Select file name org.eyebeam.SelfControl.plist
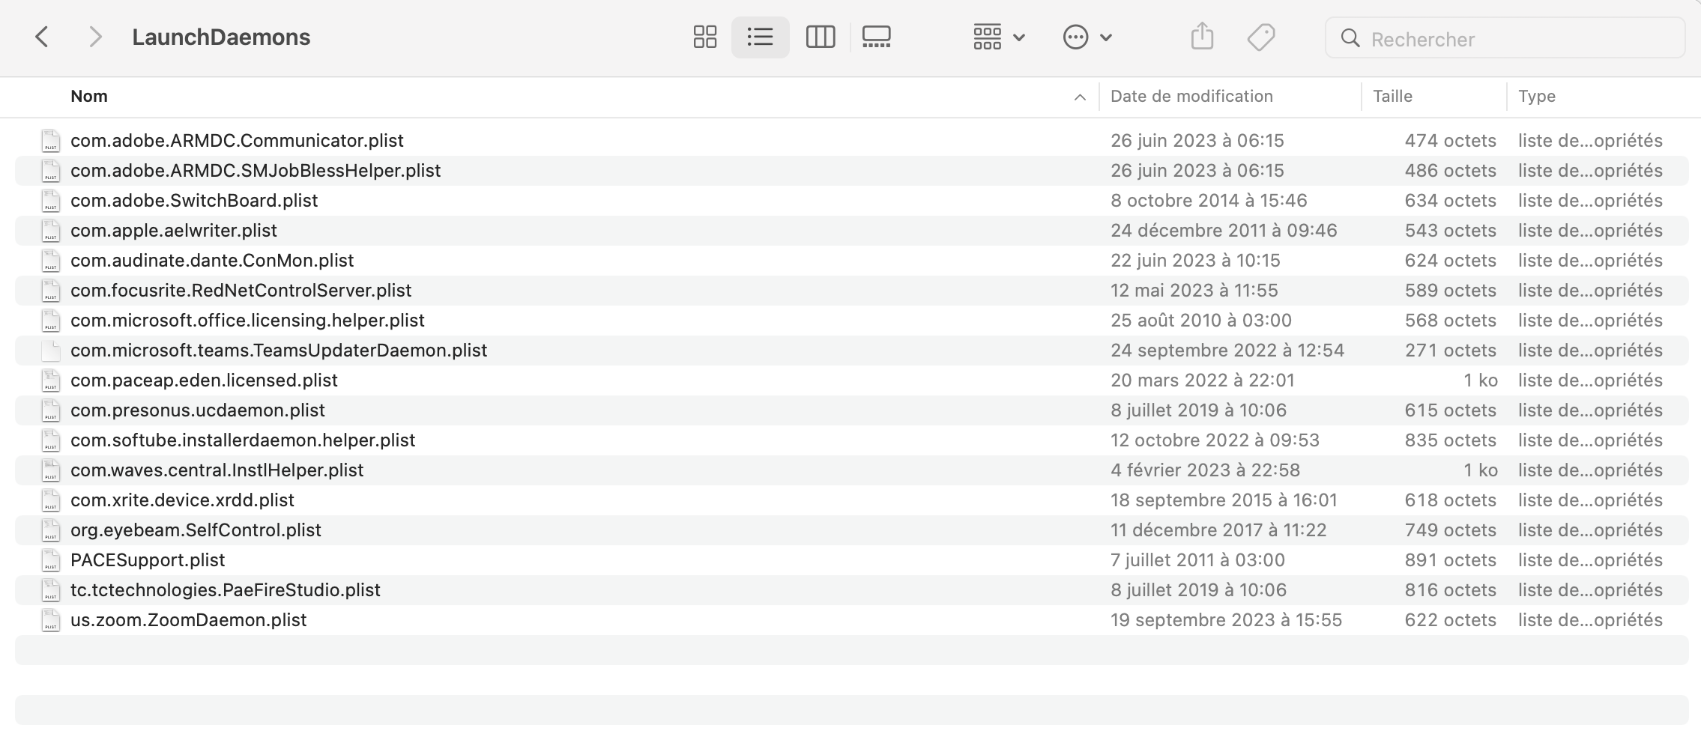Image resolution: width=1701 pixels, height=740 pixels. (196, 530)
